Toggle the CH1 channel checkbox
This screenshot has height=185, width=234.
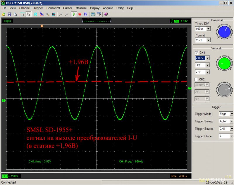(197, 53)
